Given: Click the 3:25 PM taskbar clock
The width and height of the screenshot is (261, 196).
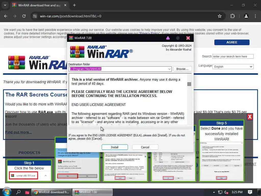Looking at the screenshot, I should (x=237, y=192).
